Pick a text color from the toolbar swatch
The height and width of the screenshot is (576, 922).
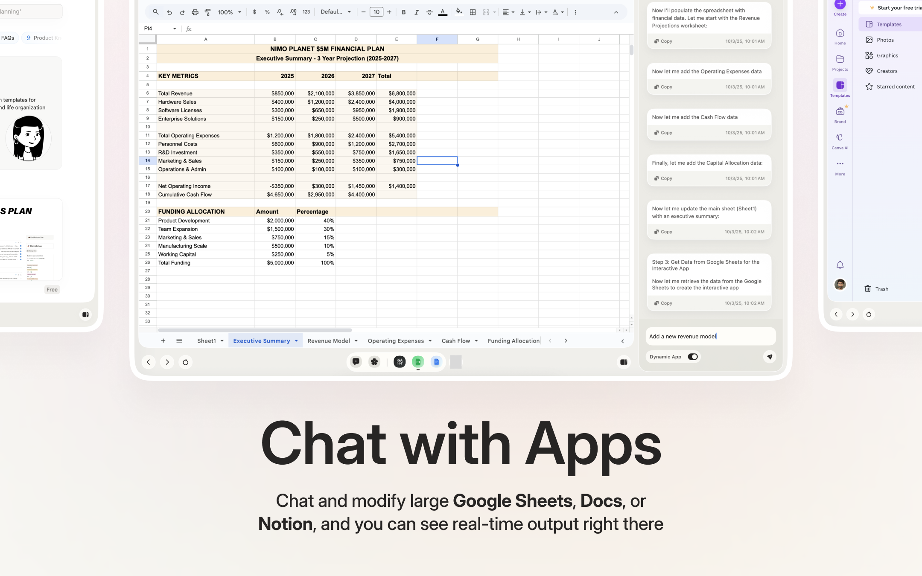443,12
